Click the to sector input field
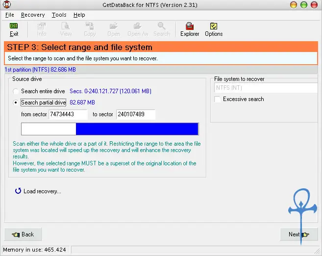Viewport: 322px width, 256px height. click(x=136, y=114)
